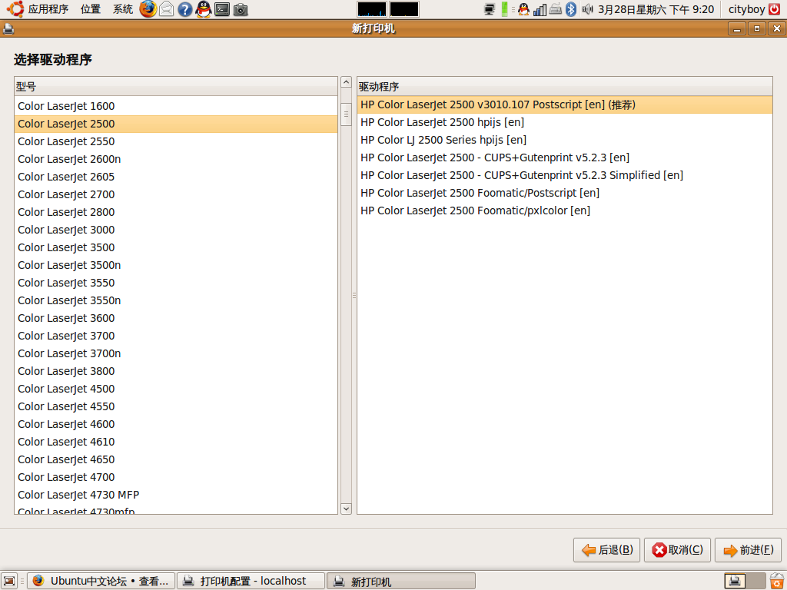Open the signal strength bars tray icon
This screenshot has height=590, width=787.
point(540,9)
